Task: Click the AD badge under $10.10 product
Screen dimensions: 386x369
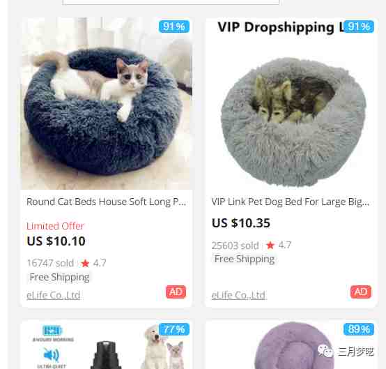Action: pyautogui.click(x=176, y=292)
